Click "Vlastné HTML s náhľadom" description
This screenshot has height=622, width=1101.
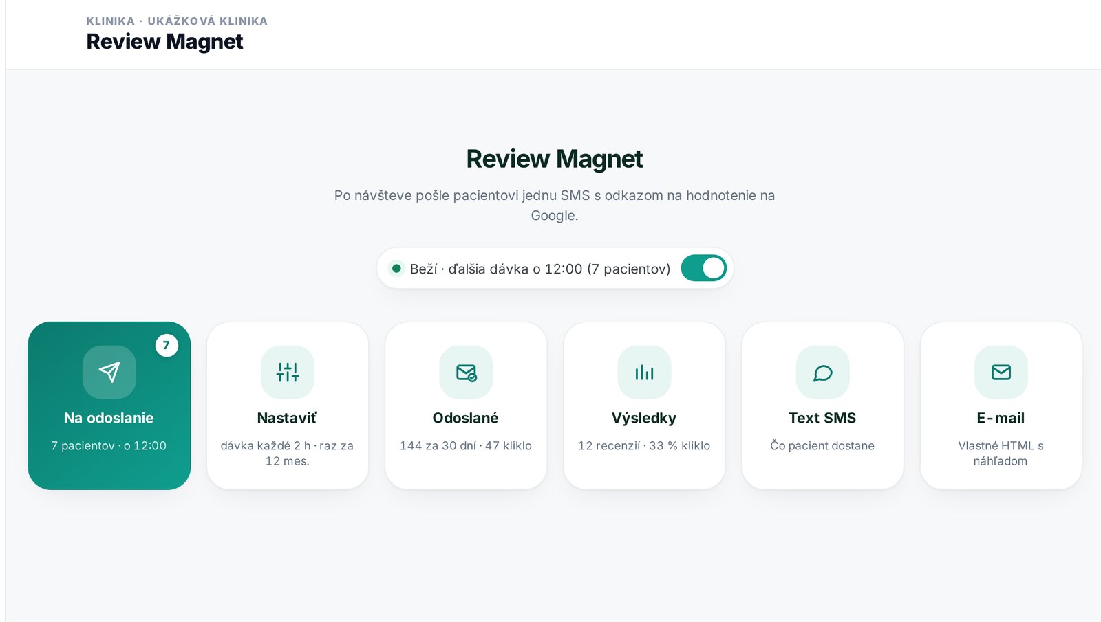click(x=1001, y=454)
